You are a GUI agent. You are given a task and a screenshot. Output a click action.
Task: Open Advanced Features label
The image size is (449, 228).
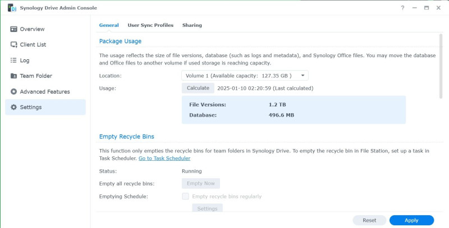[45, 92]
